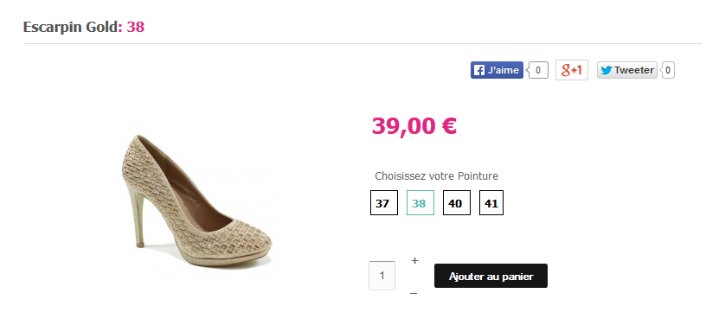This screenshot has height=325, width=706.
Task: Increase quantity with the plus sign
Action: tap(414, 260)
